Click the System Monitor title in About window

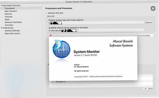[87, 52]
